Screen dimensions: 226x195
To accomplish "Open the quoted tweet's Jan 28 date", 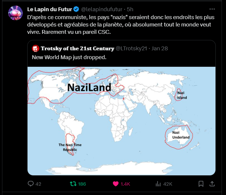I will pyautogui.click(x=159, y=48).
